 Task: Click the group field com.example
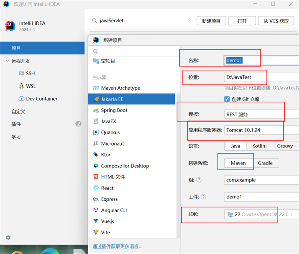(x=261, y=180)
